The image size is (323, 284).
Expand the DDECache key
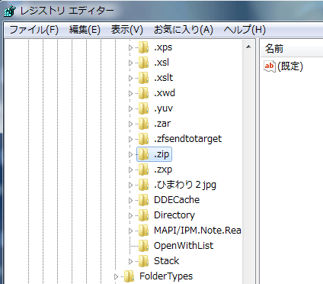coord(130,200)
